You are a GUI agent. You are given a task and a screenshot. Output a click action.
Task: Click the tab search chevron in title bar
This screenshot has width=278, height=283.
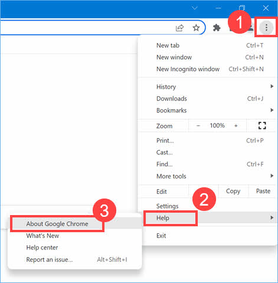click(195, 8)
